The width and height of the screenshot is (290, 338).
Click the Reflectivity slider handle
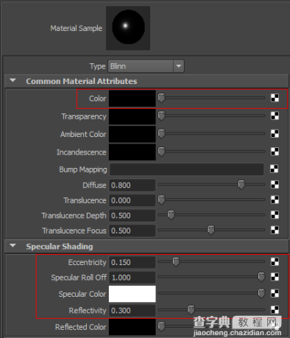[191, 310]
